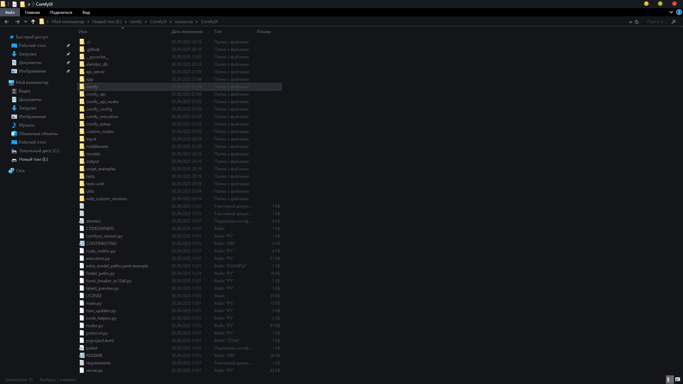The image size is (683, 384).
Task: Open the Вид ribbon tab
Action: (x=86, y=12)
